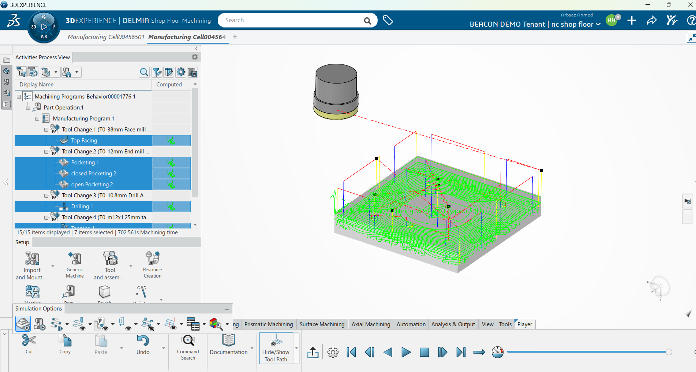This screenshot has width=696, height=372.
Task: Open the Undo dropdown arrow
Action: 164,348
